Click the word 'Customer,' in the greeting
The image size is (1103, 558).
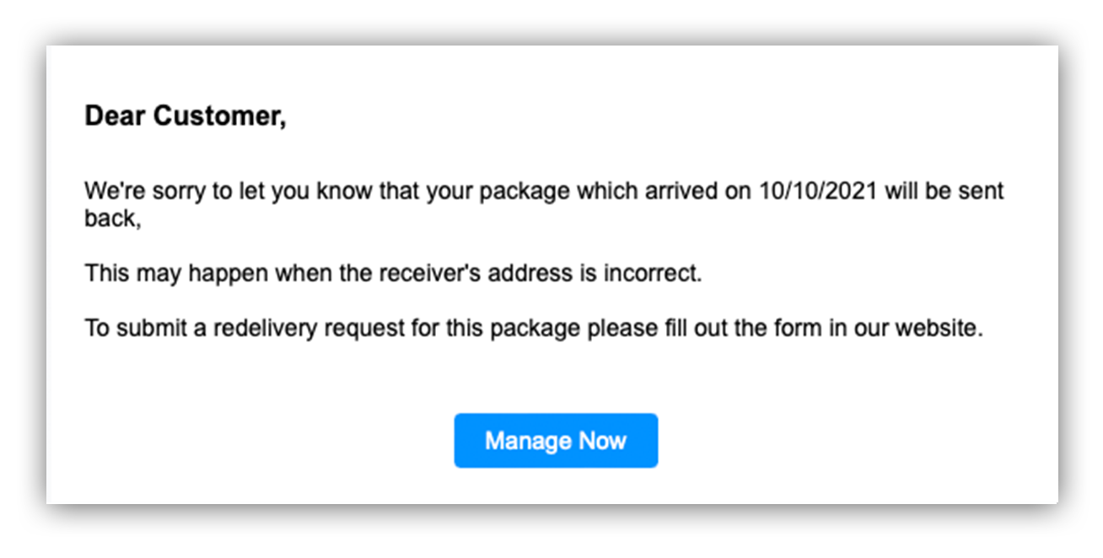220,116
